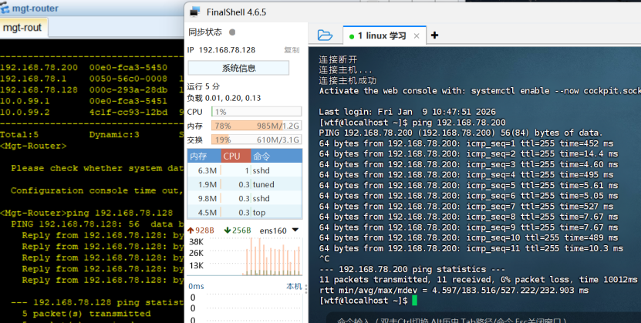Click the panel splitter handle dots
Screen dimensions: 641x323
coord(306,288)
